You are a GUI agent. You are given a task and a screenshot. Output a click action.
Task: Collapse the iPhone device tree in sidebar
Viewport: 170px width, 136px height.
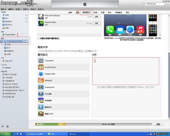[x=1, y=41]
